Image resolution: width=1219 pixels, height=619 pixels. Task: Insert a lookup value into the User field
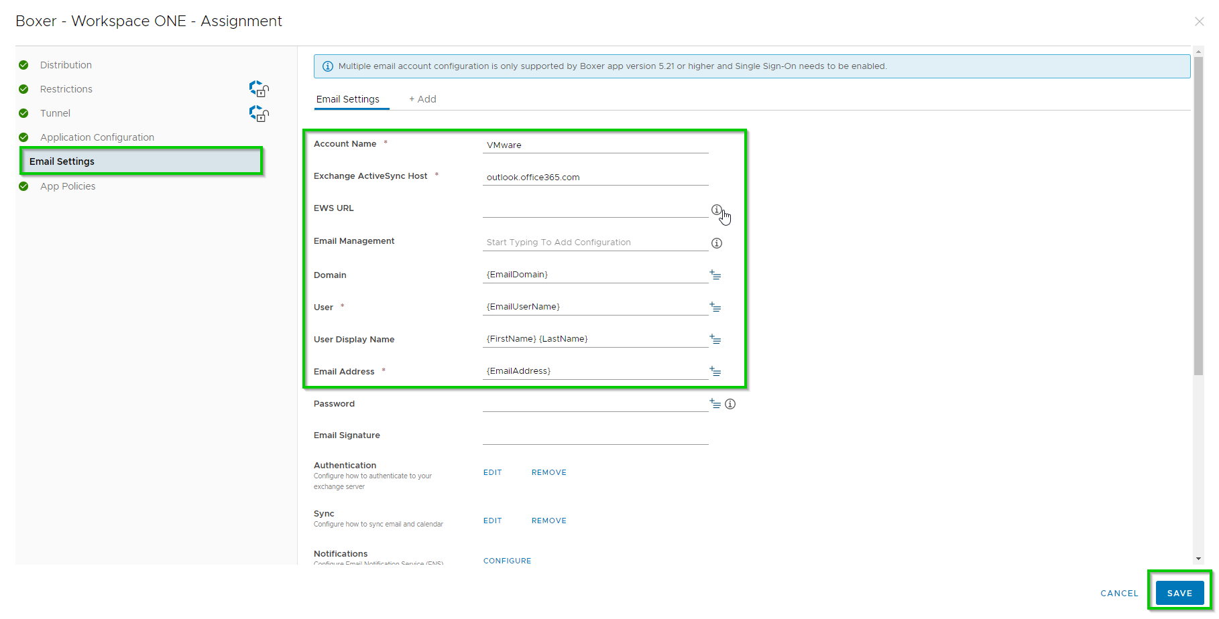pyautogui.click(x=715, y=307)
